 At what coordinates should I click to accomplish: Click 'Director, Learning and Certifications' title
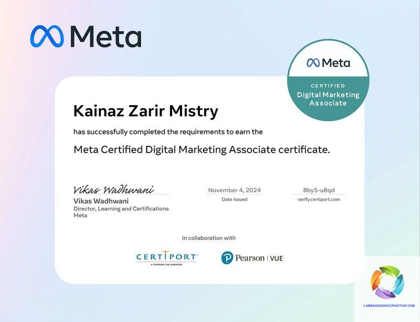pos(121,209)
